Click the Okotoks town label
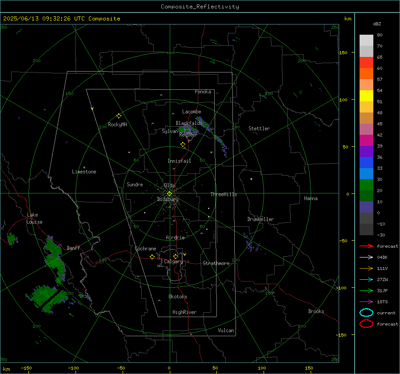 pos(178,297)
